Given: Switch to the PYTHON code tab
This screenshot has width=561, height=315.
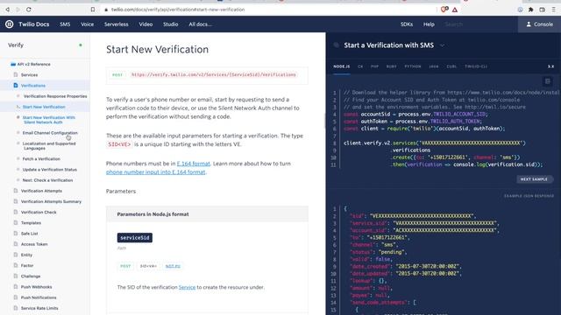Looking at the screenshot, I should click(x=413, y=66).
